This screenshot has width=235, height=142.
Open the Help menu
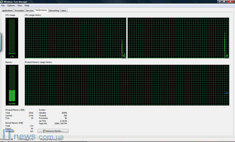click(x=27, y=6)
